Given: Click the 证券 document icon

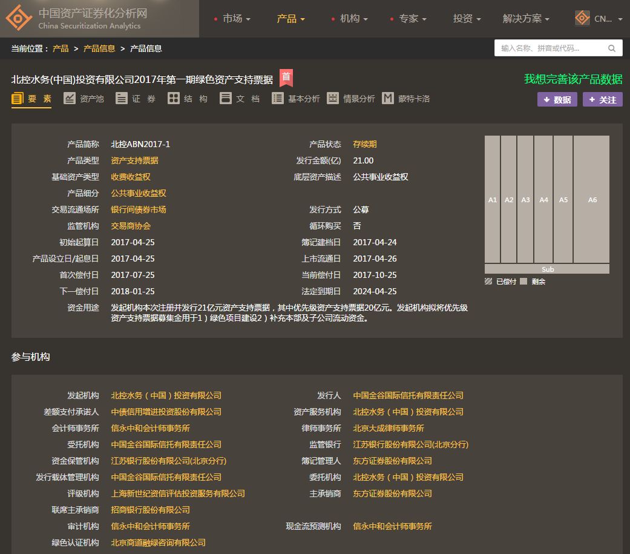Looking at the screenshot, I should [x=121, y=99].
